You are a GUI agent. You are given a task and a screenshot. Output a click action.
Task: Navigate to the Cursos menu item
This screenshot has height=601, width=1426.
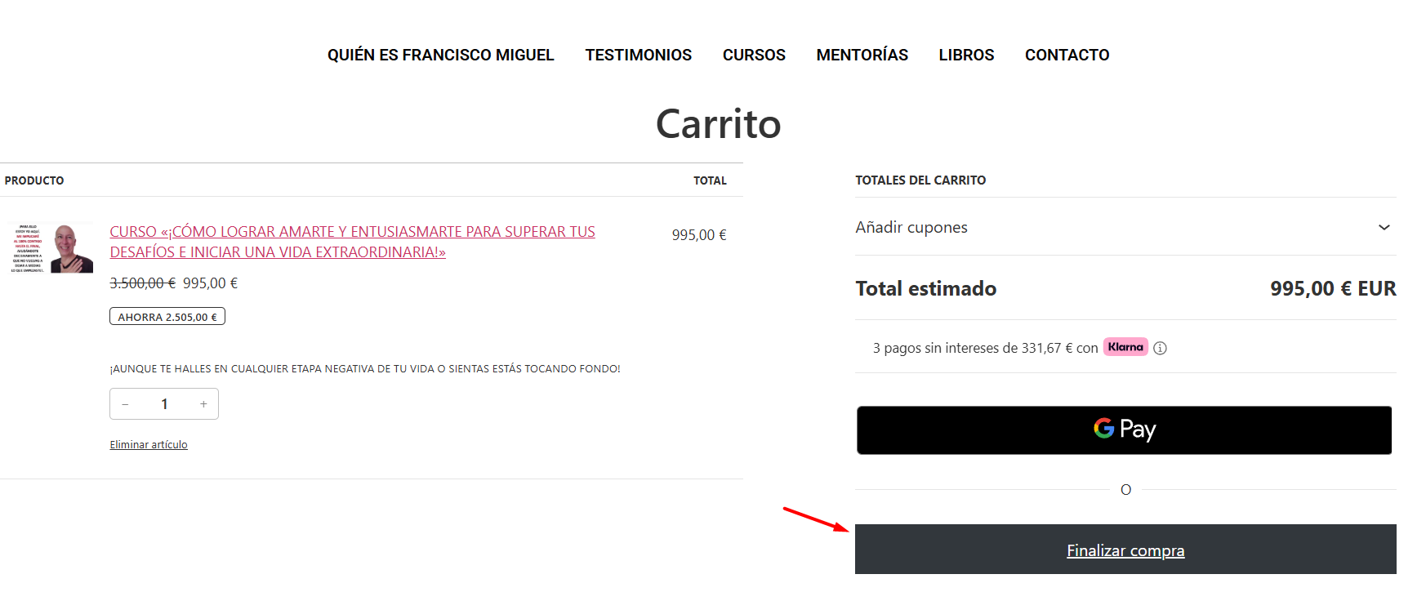753,55
